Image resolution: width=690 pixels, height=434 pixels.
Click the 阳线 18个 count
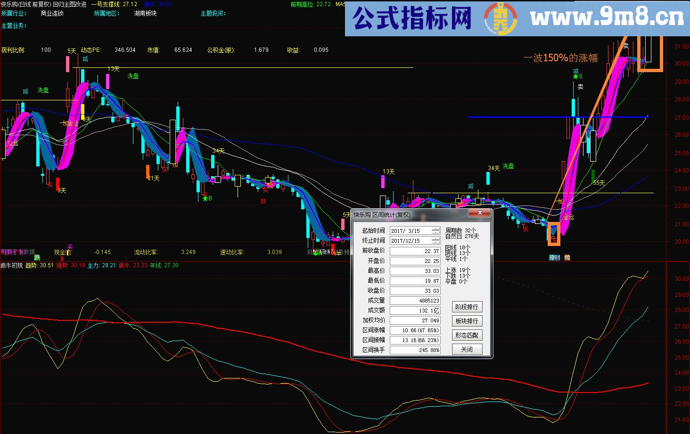[x=458, y=247]
